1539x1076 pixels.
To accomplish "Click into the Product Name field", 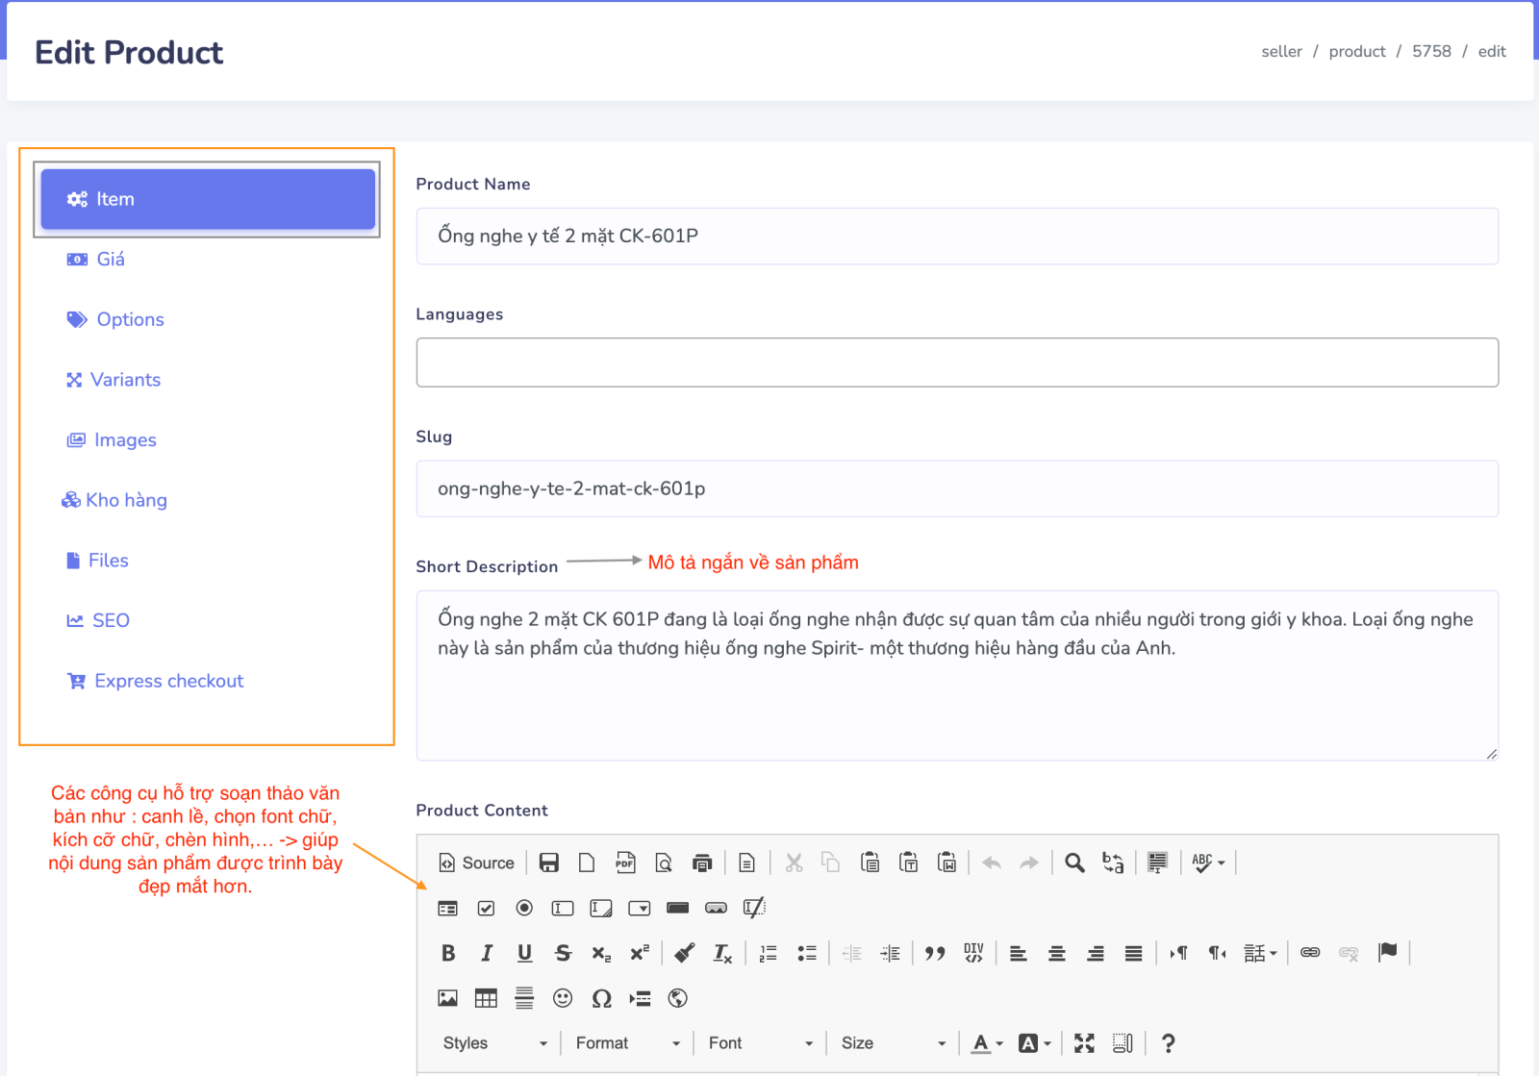I will coord(956,236).
